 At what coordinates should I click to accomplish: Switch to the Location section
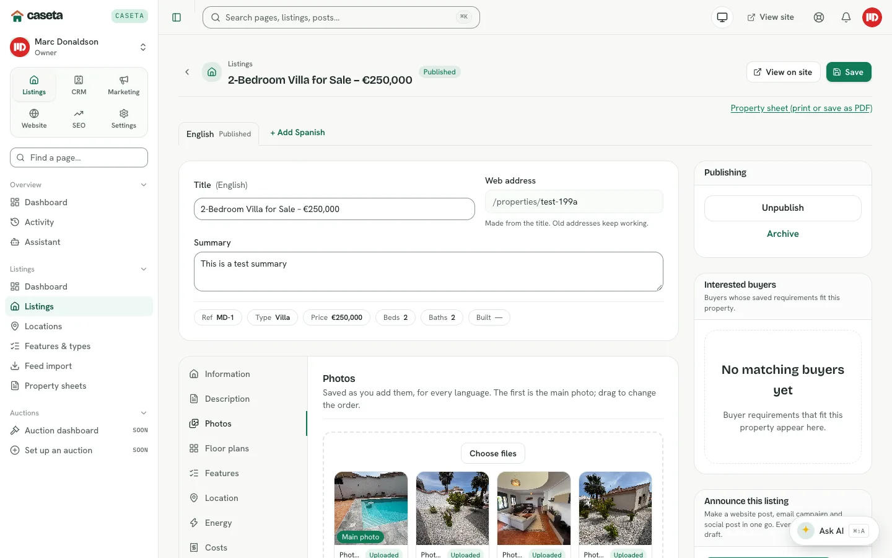coord(243,498)
